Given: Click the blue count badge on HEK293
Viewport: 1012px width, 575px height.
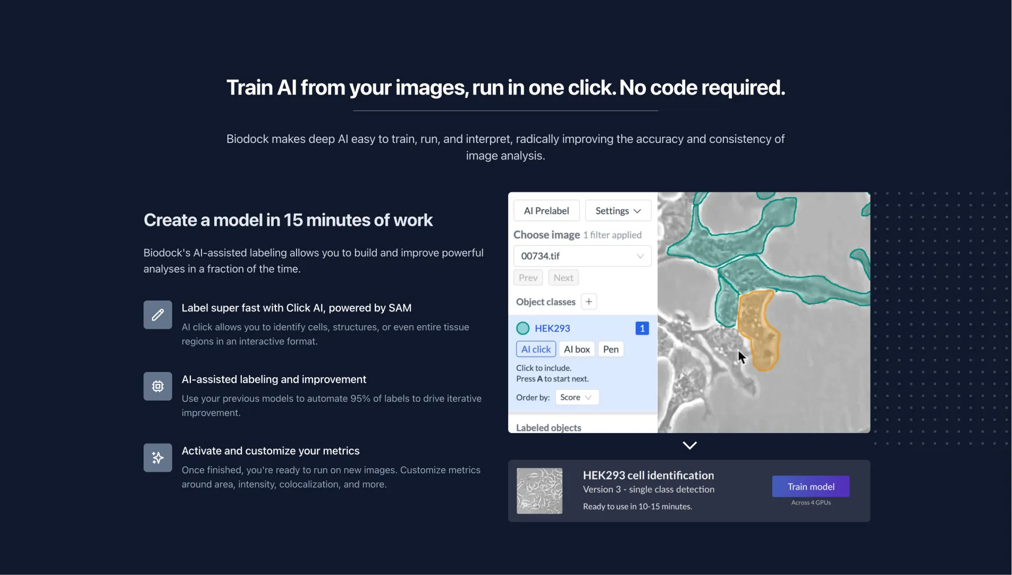Looking at the screenshot, I should point(642,328).
